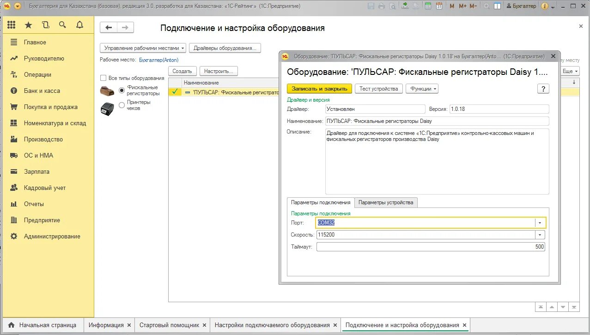Click the up arrow button below list
Image resolution: width=590 pixels, height=335 pixels.
tap(552, 307)
